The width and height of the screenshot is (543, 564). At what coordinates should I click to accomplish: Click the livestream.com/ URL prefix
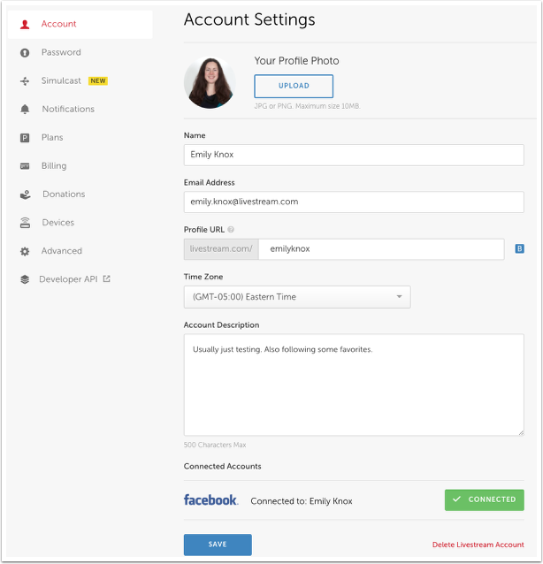[x=221, y=249]
